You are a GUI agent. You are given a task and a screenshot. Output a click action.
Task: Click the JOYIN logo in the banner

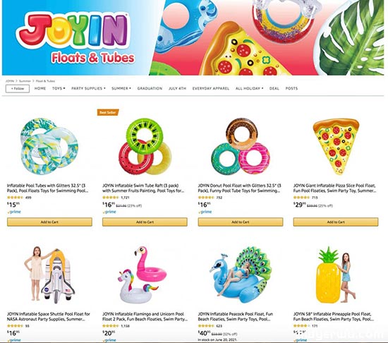click(73, 30)
